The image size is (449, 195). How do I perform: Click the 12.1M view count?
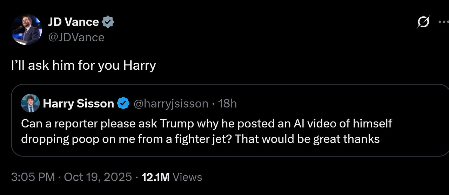coord(155,177)
